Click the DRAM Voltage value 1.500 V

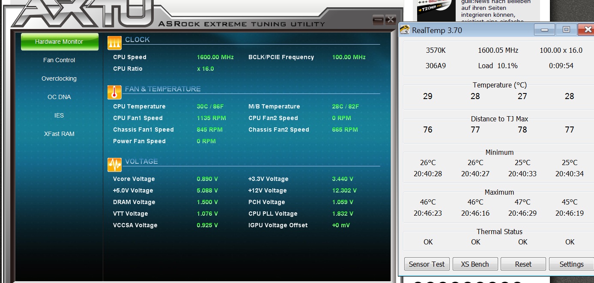(207, 202)
